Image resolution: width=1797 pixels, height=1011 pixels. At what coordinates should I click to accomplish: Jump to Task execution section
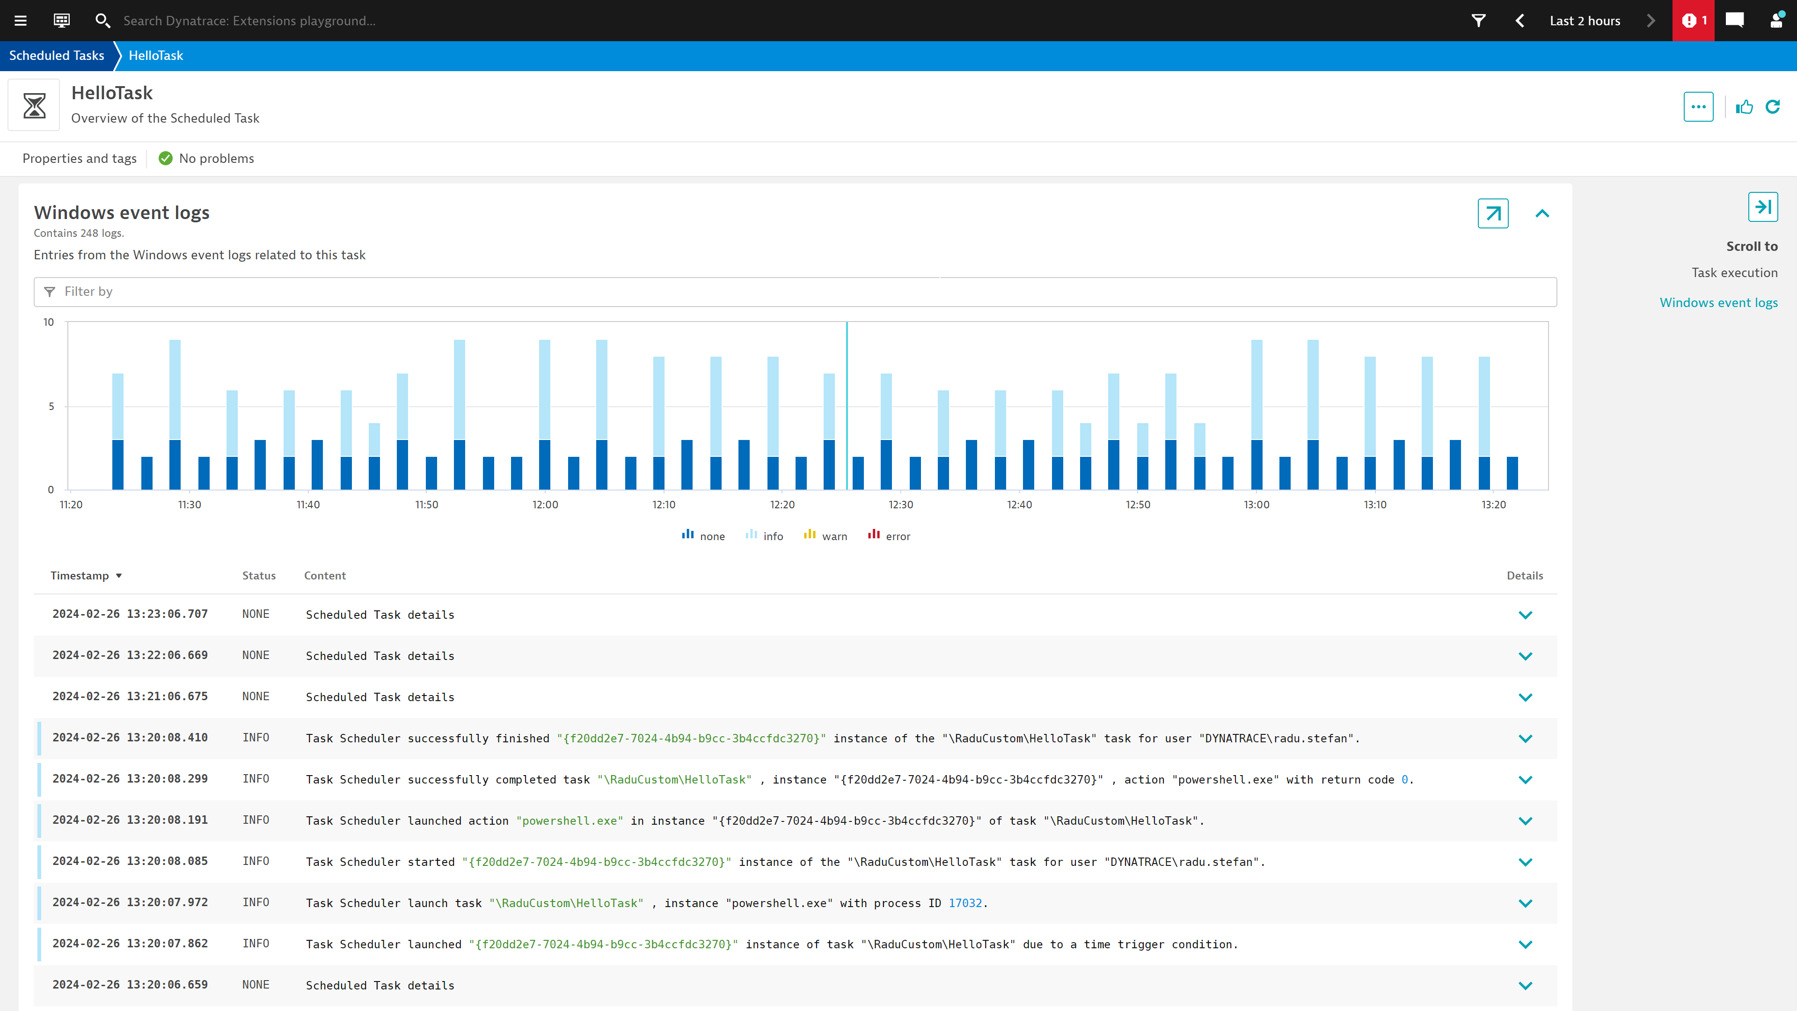1734,273
